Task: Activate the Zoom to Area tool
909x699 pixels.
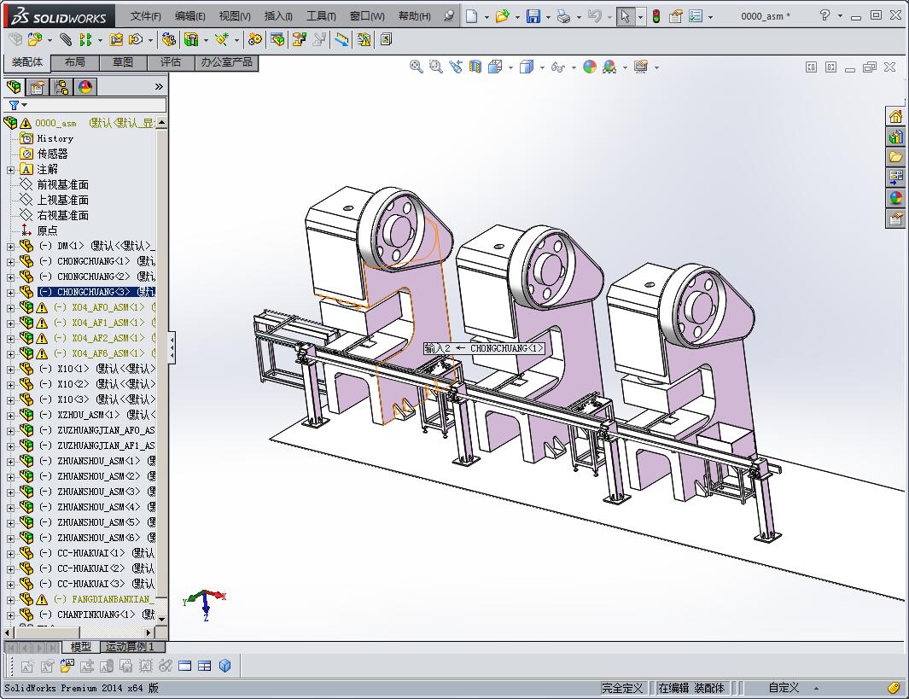Action: tap(434, 66)
